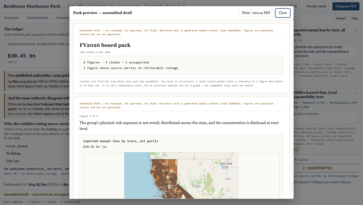Click the 'Utah' label on the map

tap(228, 179)
